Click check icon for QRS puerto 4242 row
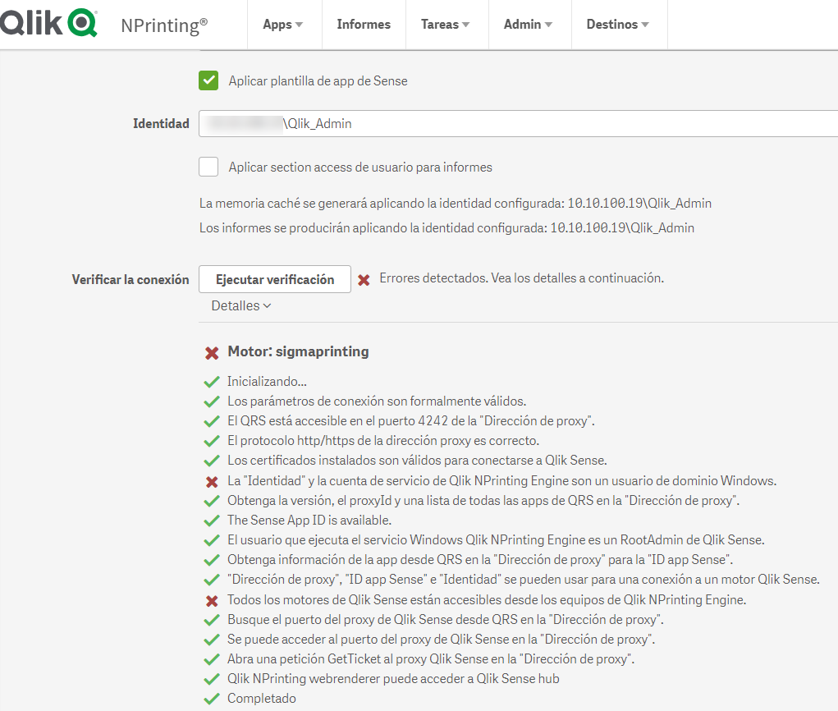This screenshot has width=838, height=711. coord(212,421)
